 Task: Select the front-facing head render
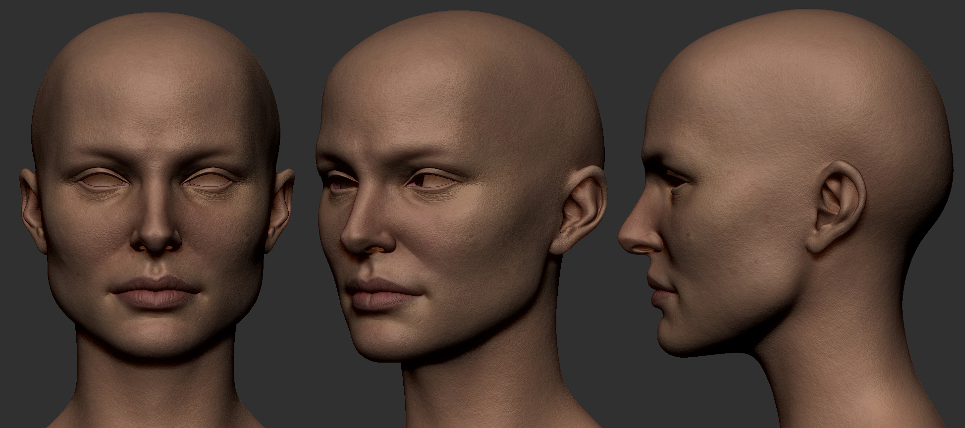pyautogui.click(x=157, y=220)
